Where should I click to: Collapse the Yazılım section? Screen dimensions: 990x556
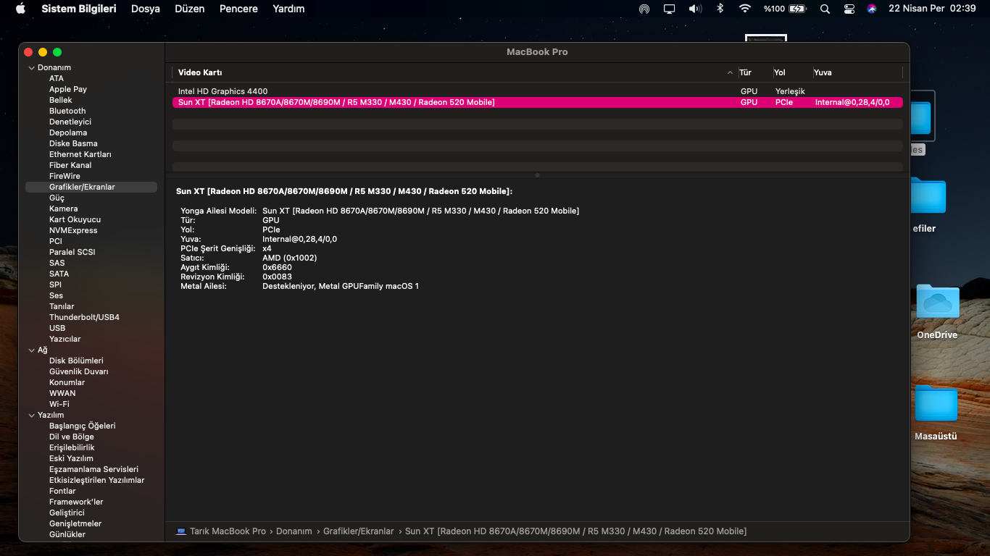31,416
